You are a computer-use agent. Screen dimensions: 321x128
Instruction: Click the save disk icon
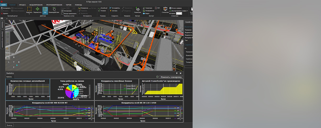pos(2,19)
